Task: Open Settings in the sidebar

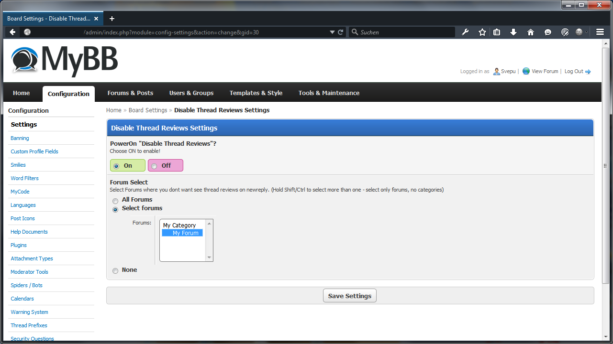Action: point(24,124)
